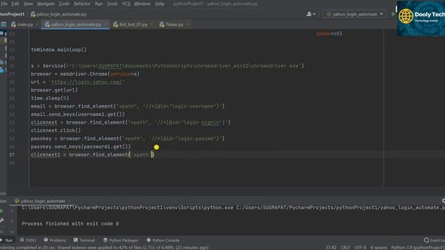Image resolution: width=445 pixels, height=250 pixels.
Task: Close the main.py tab
Action: pyautogui.click(x=37, y=25)
